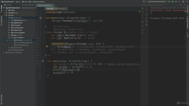Select SinifveNesne.kt in the project tree

pyautogui.click(x=21, y=45)
